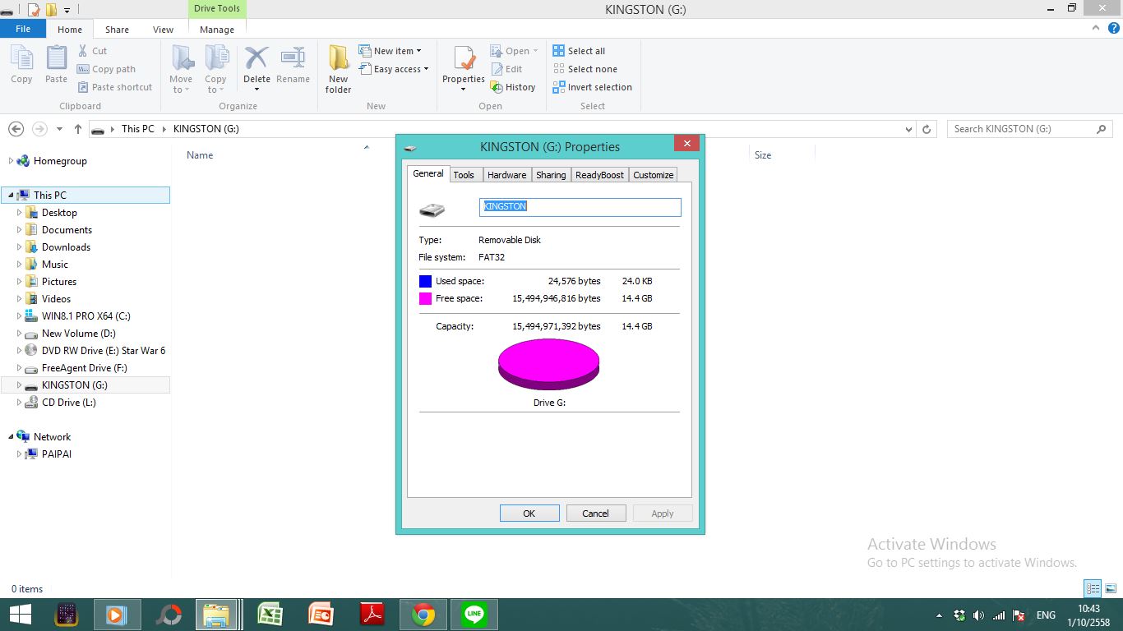Click the Delete X icon
The image size is (1123, 631).
point(256,58)
